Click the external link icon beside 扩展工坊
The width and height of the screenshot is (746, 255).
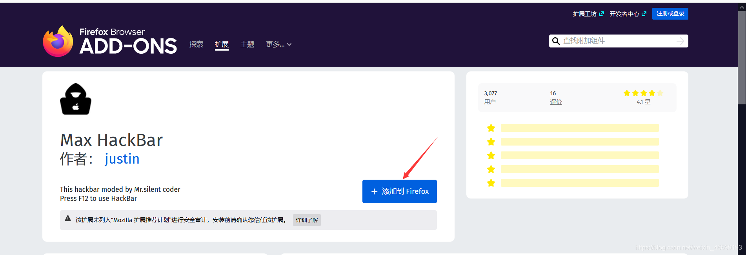pyautogui.click(x=602, y=14)
